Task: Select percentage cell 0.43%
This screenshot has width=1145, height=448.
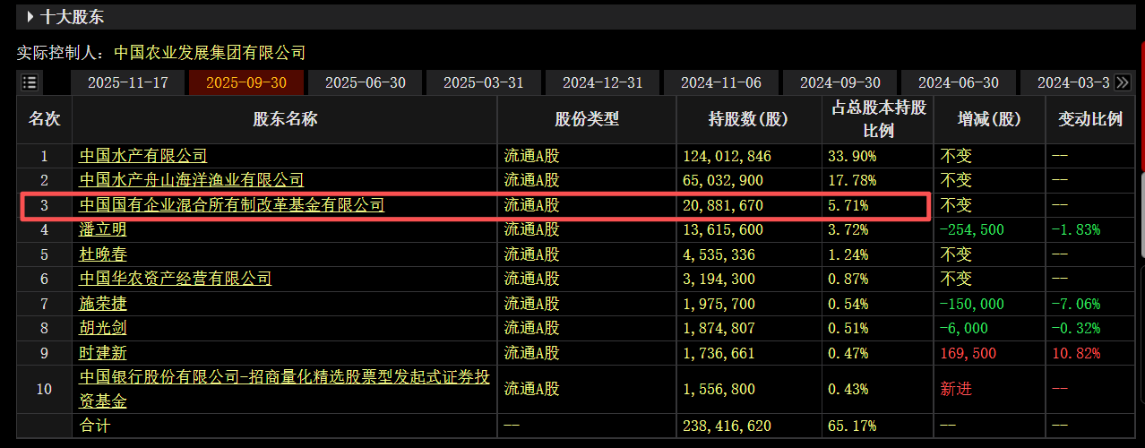Action: (848, 389)
